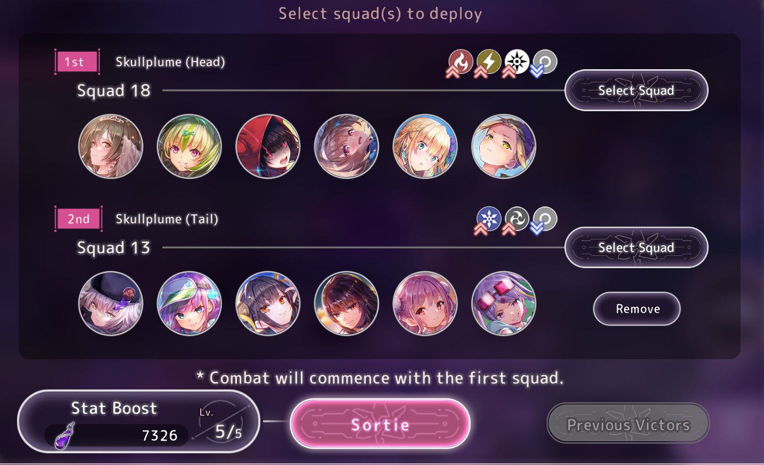The image size is (764, 465).
Task: Click the snowflake ice element icon
Action: coord(489,219)
